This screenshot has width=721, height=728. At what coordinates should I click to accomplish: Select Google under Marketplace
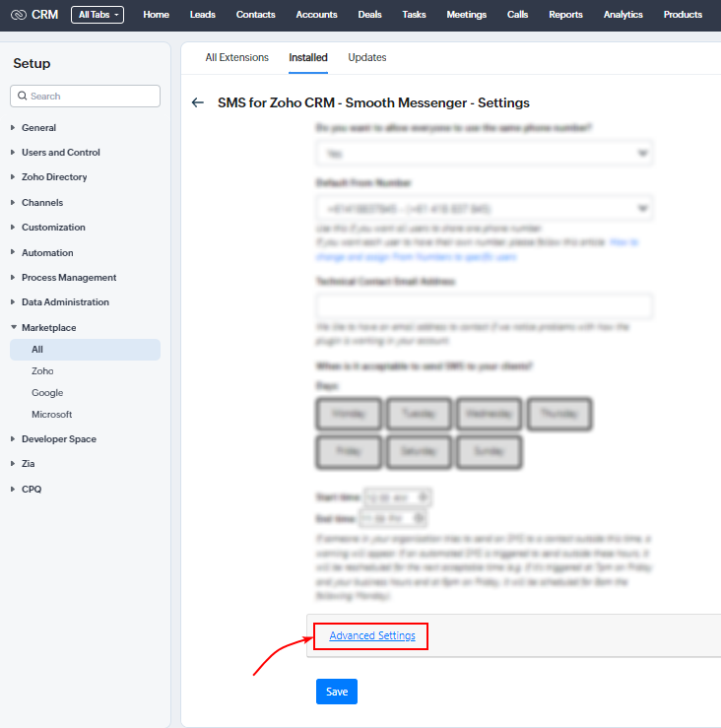[47, 393]
